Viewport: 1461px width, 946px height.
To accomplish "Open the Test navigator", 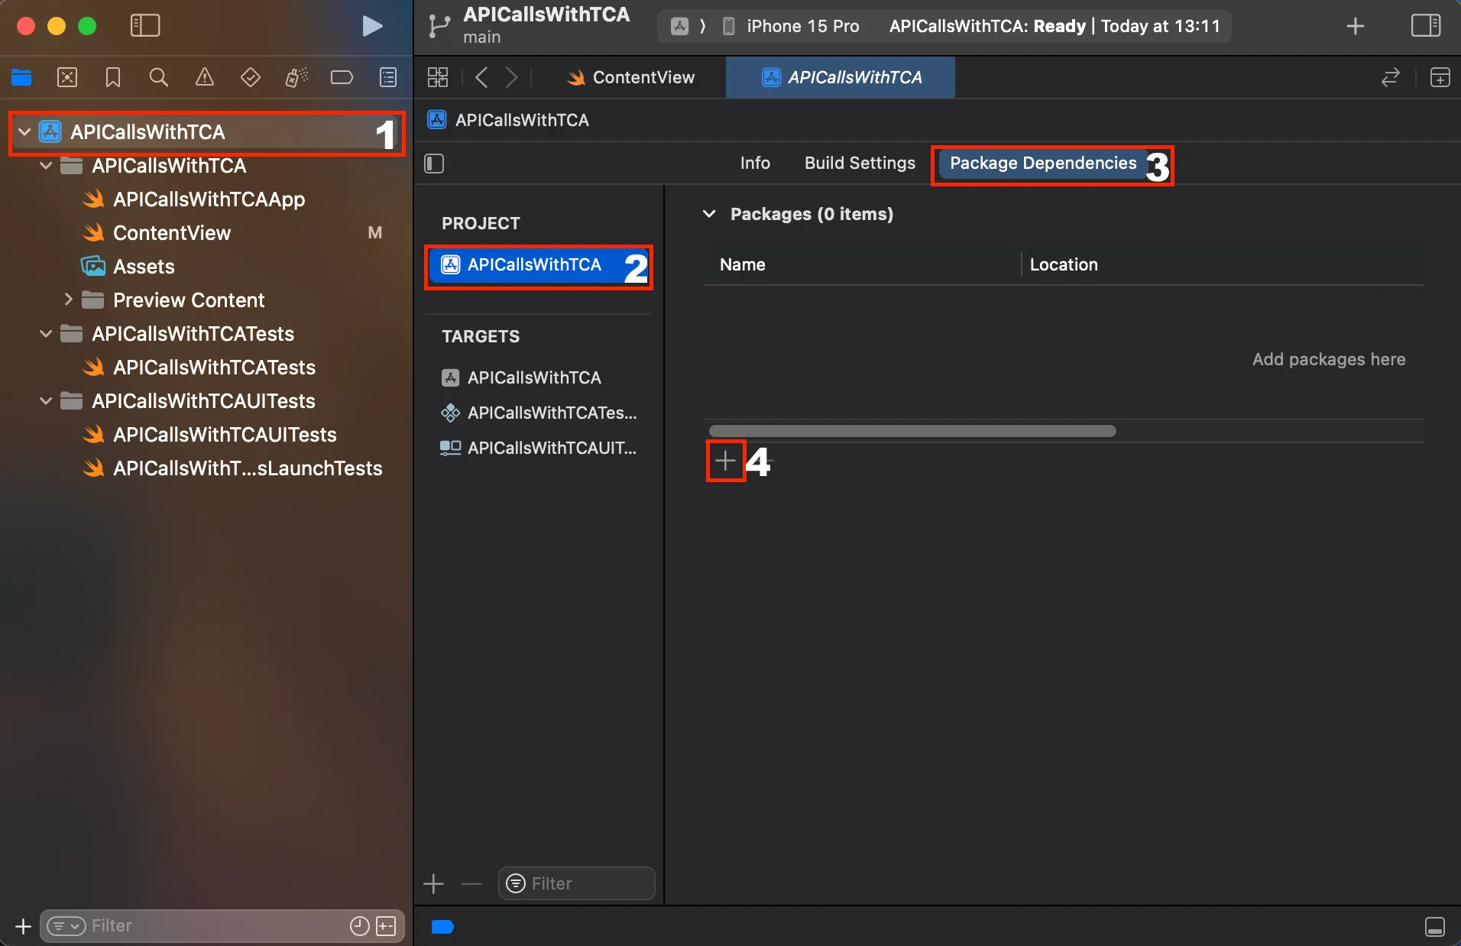I will point(251,77).
